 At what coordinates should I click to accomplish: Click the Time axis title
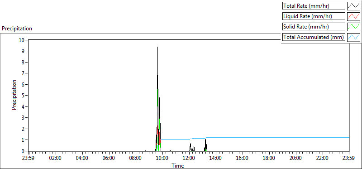[x=177, y=165]
